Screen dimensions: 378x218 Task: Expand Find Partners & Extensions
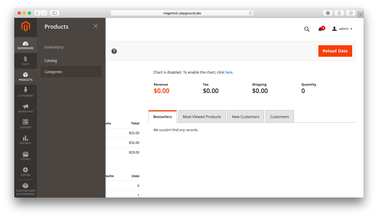(x=25, y=189)
